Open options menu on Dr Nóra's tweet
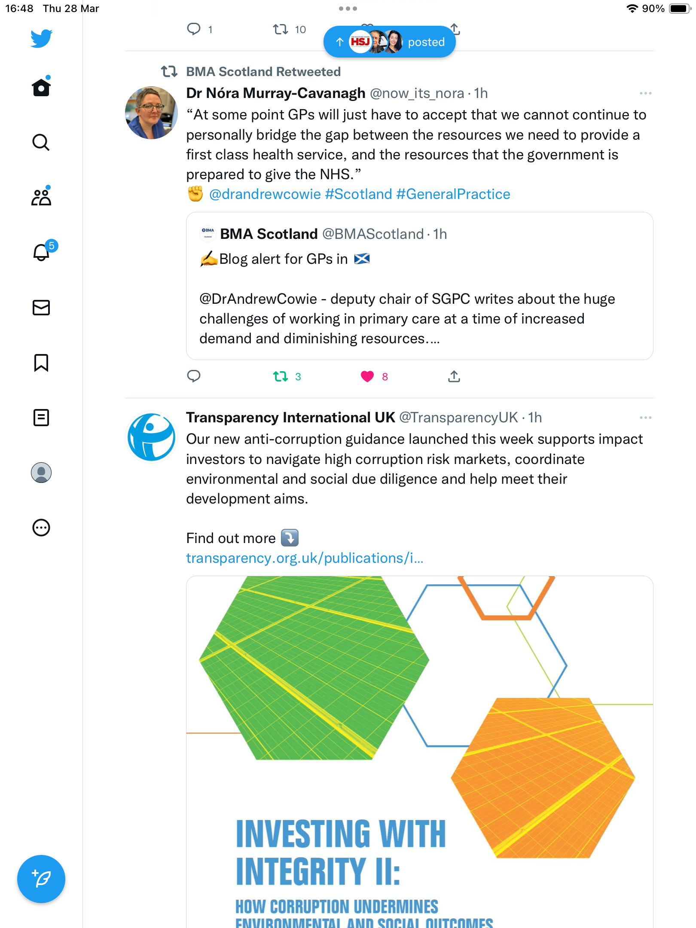Image resolution: width=696 pixels, height=928 pixels. [645, 93]
